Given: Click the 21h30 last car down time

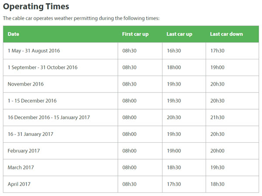Looking at the screenshot, I should [217, 117].
